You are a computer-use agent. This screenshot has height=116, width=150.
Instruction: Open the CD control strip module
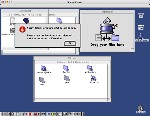coord(19,114)
